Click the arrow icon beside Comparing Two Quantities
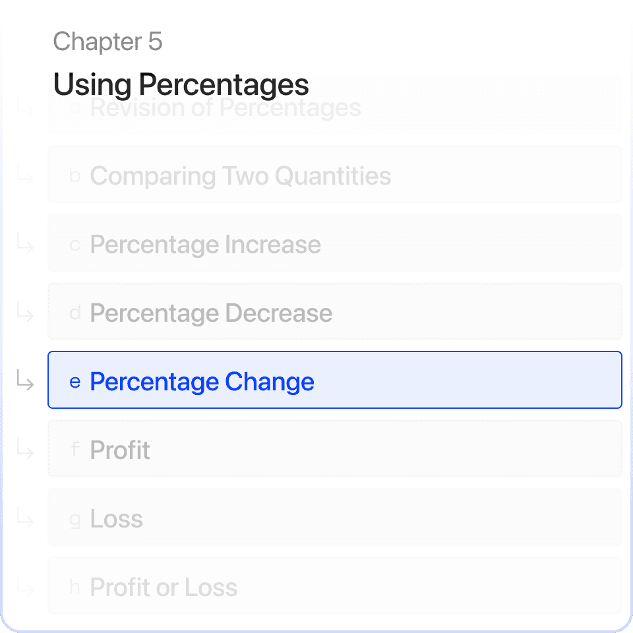Viewport: 633px width, 633px height. point(25,174)
